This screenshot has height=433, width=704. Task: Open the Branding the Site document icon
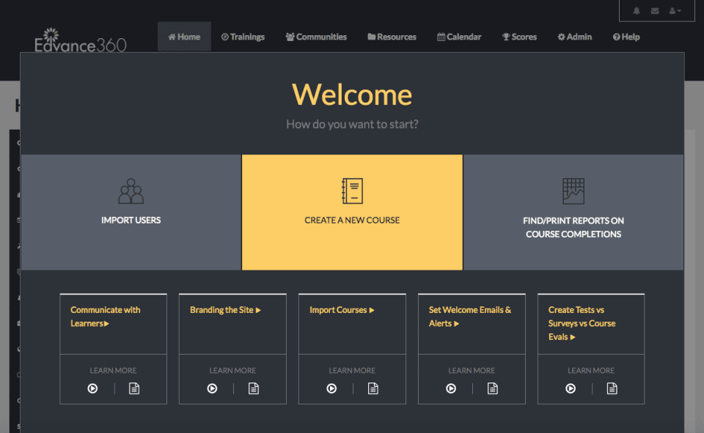point(253,388)
